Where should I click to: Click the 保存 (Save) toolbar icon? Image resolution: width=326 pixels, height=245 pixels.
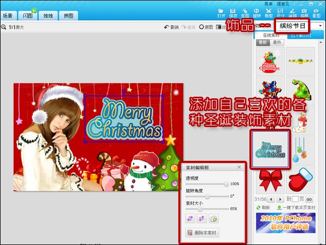click(x=233, y=13)
